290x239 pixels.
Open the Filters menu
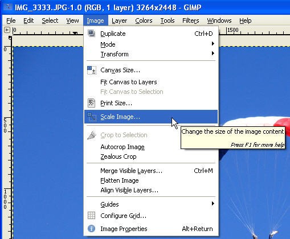(x=191, y=20)
